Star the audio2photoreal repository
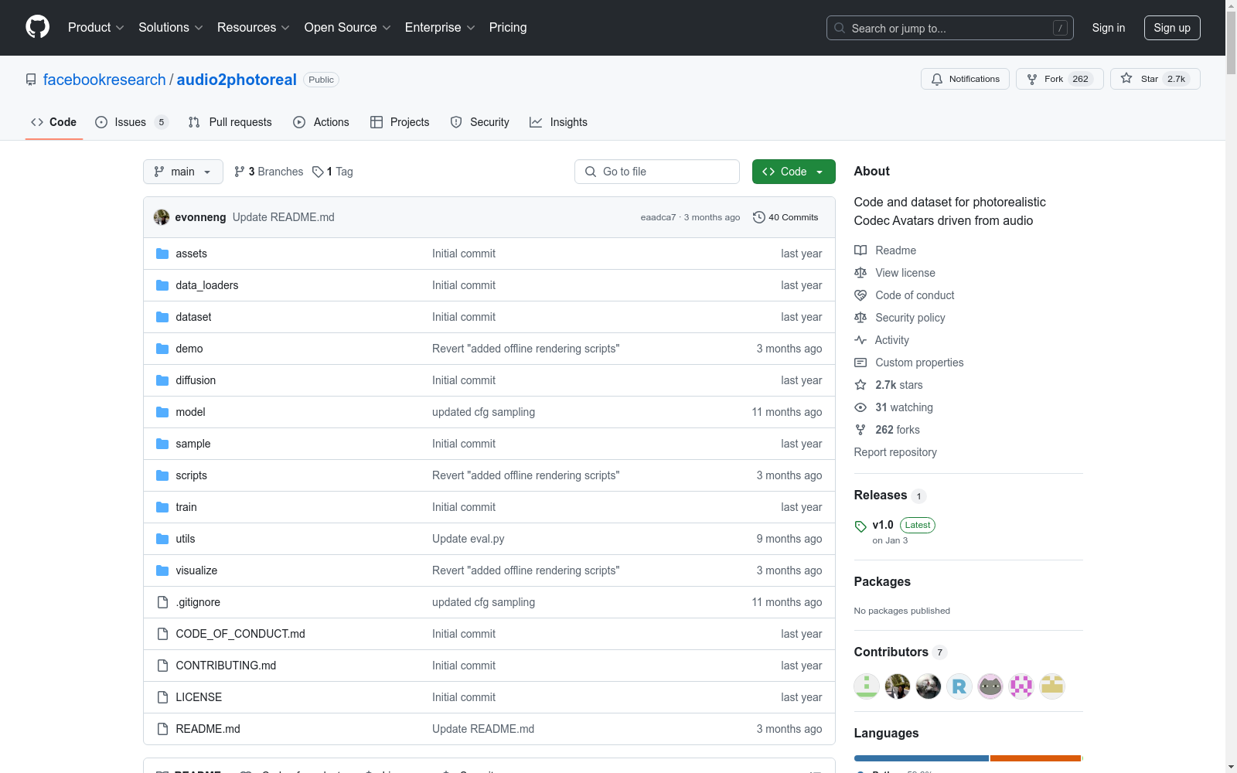The width and height of the screenshot is (1237, 773). (x=1155, y=79)
